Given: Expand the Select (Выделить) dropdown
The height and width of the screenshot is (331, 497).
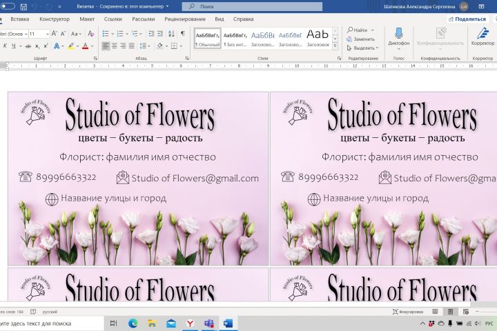Looking at the screenshot, I should click(378, 48).
